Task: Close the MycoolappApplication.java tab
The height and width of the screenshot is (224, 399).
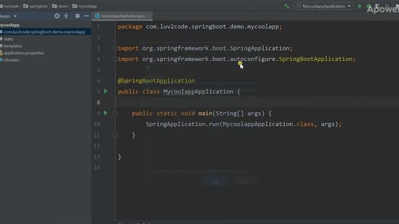Action: (148, 16)
